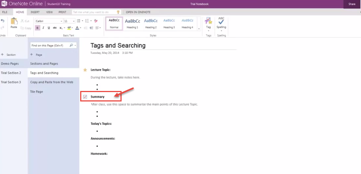Click Copy in the Clipboard group
361x174 pixels.
tap(26, 28)
